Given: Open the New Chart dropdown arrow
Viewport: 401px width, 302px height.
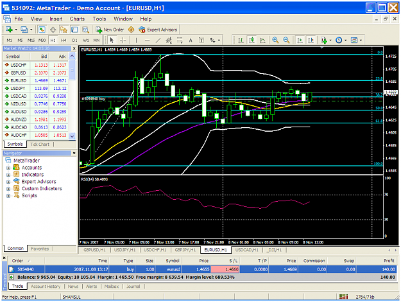Looking at the screenshot, I should (16, 30).
